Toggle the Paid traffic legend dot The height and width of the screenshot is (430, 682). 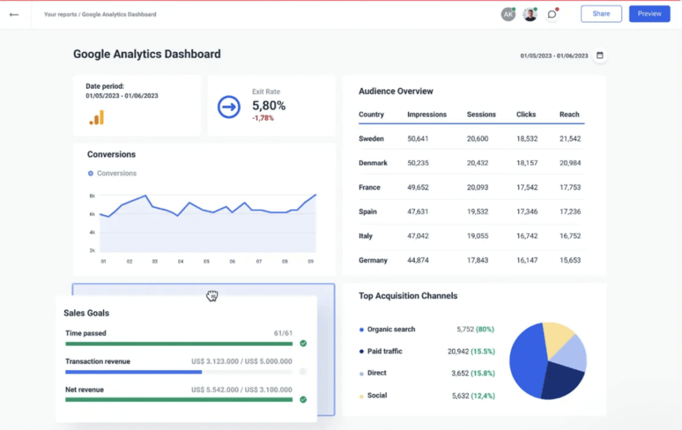[361, 351]
